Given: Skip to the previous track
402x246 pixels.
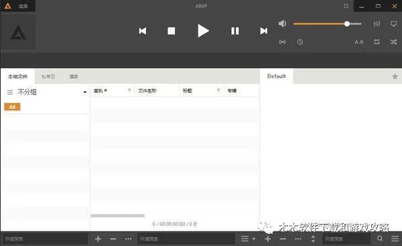Looking at the screenshot, I should click(143, 31).
